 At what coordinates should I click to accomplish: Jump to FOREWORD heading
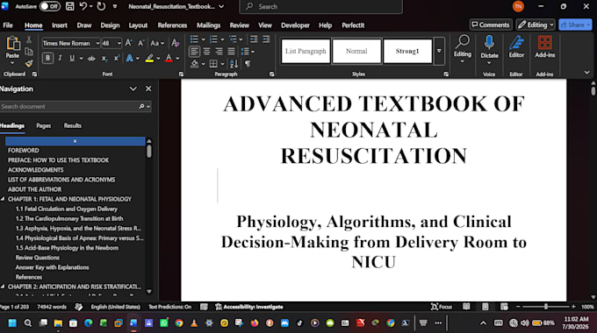23,151
